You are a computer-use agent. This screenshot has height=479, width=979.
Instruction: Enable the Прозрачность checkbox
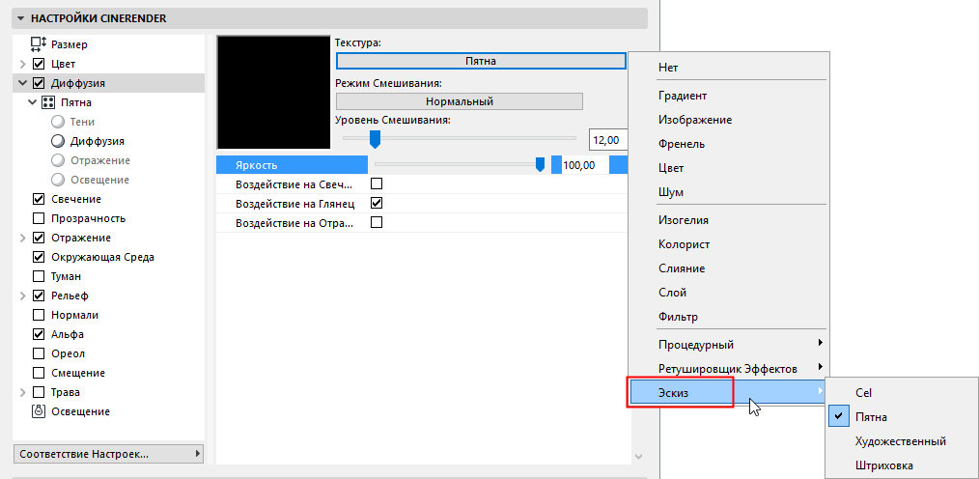39,218
